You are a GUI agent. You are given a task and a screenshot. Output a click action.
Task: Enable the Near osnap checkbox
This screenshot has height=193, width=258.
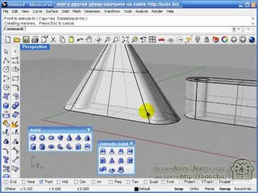tap(24, 182)
